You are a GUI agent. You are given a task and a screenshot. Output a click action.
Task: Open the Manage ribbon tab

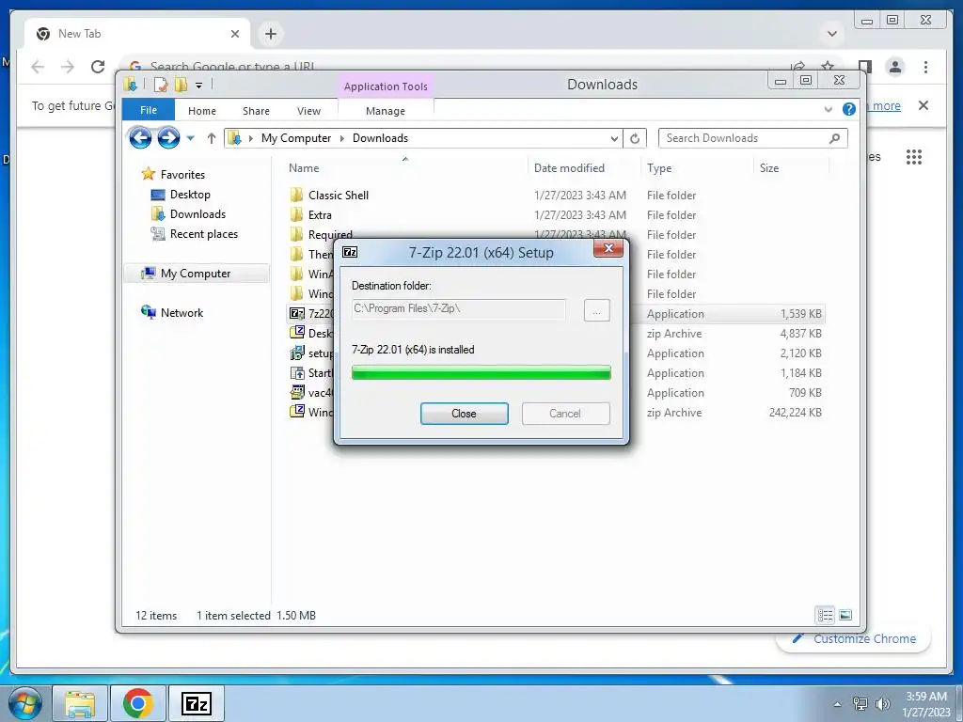[x=385, y=111]
